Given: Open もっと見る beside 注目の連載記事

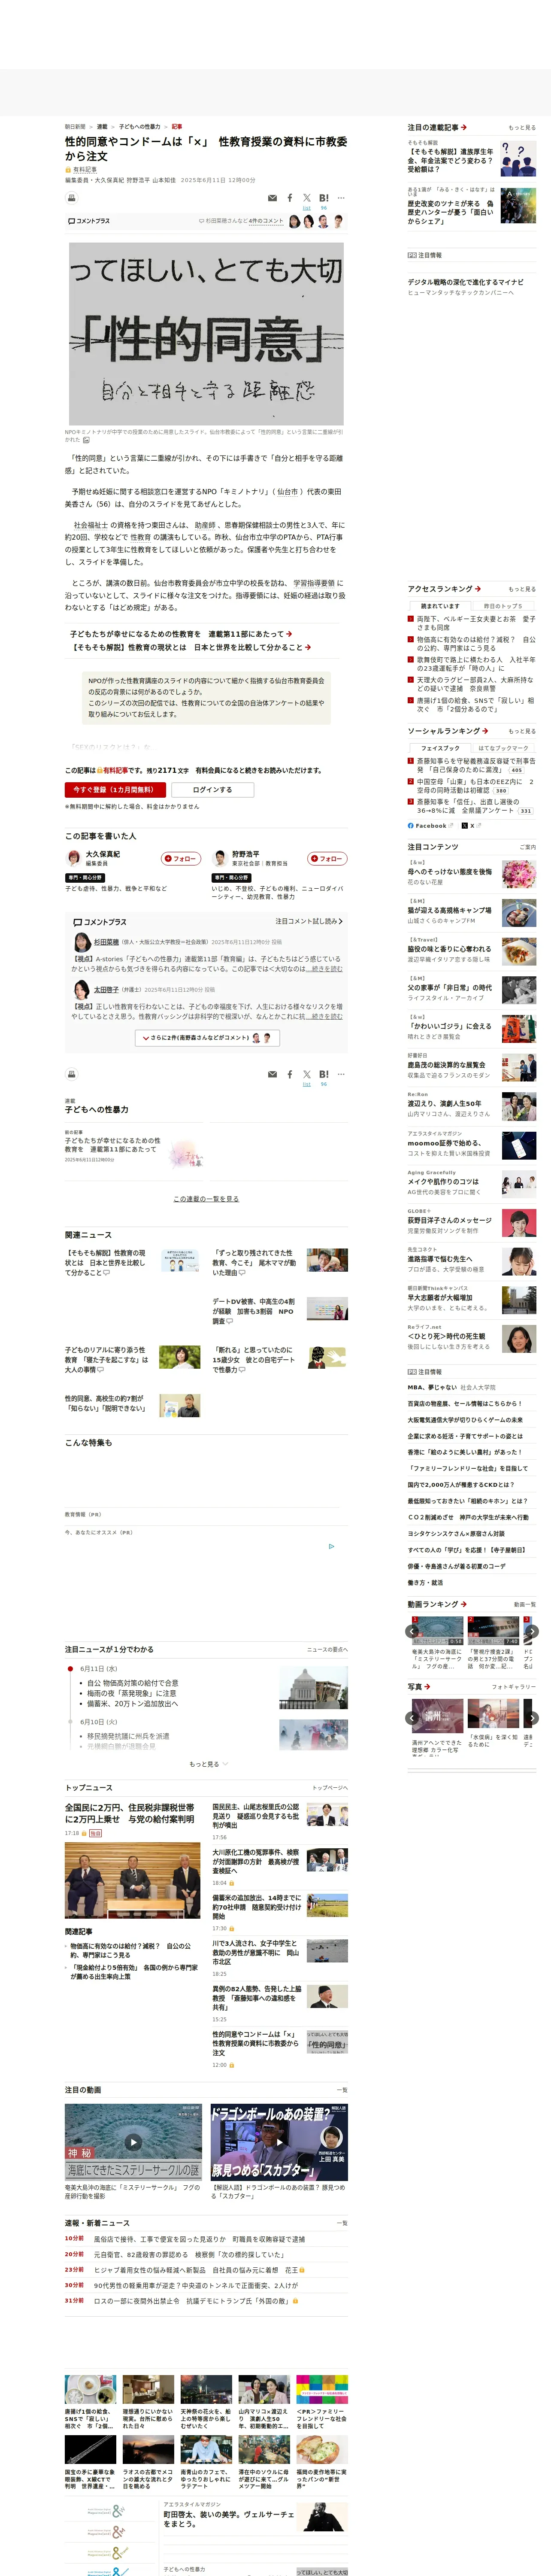Looking at the screenshot, I should [522, 128].
